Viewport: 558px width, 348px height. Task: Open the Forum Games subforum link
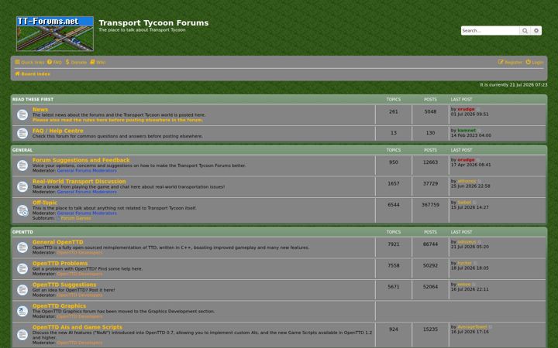pos(76,218)
